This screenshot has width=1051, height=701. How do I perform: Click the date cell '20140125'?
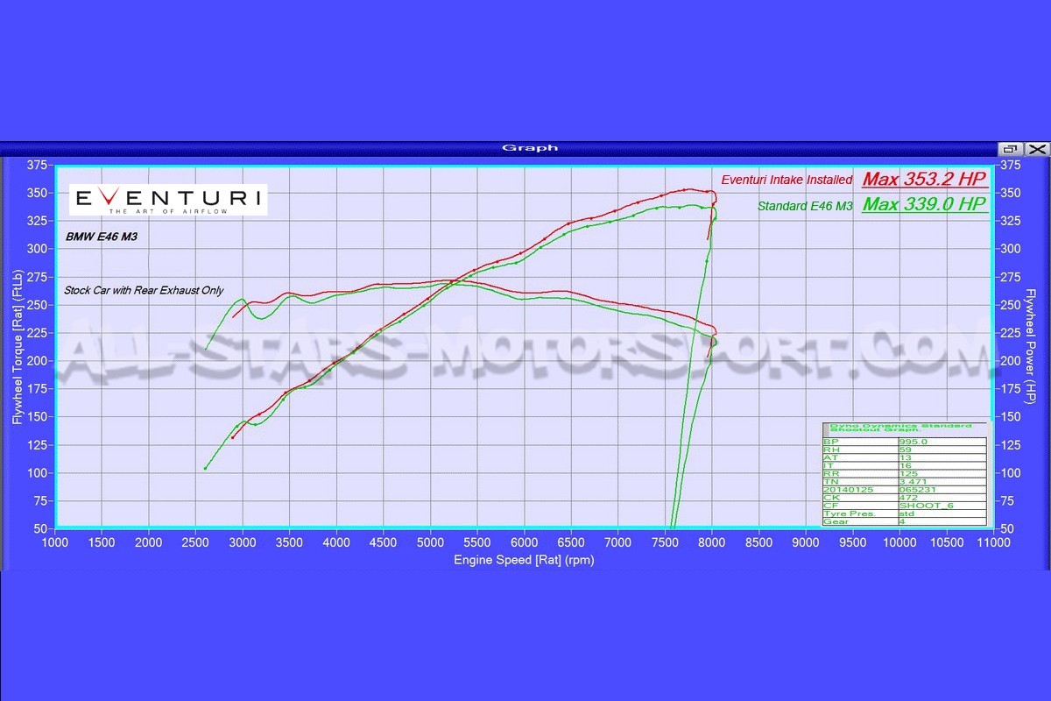[x=860, y=490]
